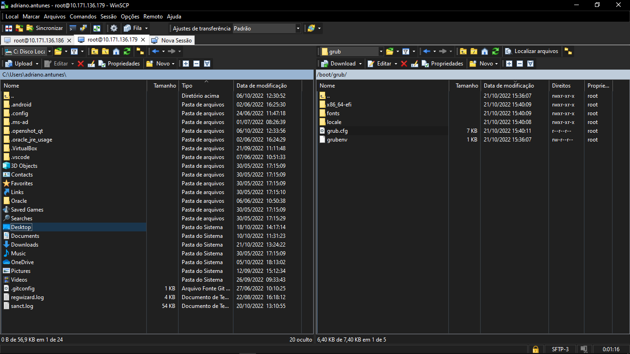Select the grubenv file

pyautogui.click(x=337, y=140)
